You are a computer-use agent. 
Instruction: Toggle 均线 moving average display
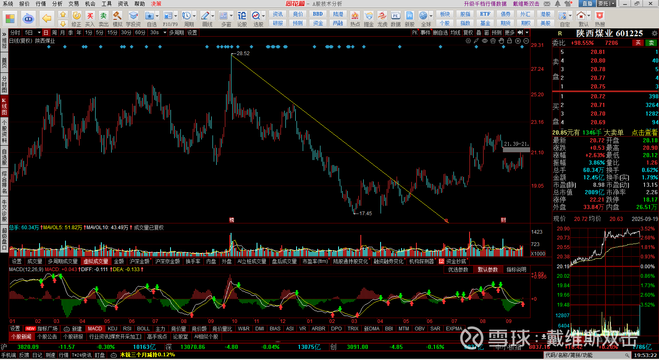[x=455, y=33]
